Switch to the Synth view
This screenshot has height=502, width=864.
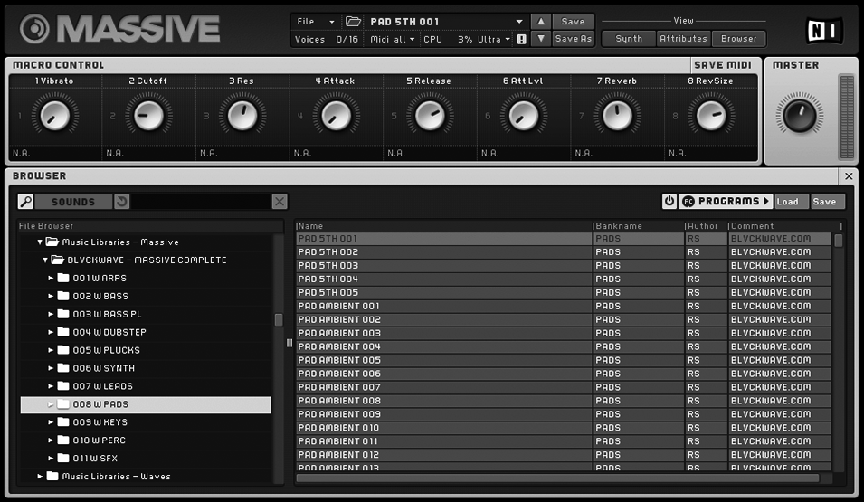629,39
